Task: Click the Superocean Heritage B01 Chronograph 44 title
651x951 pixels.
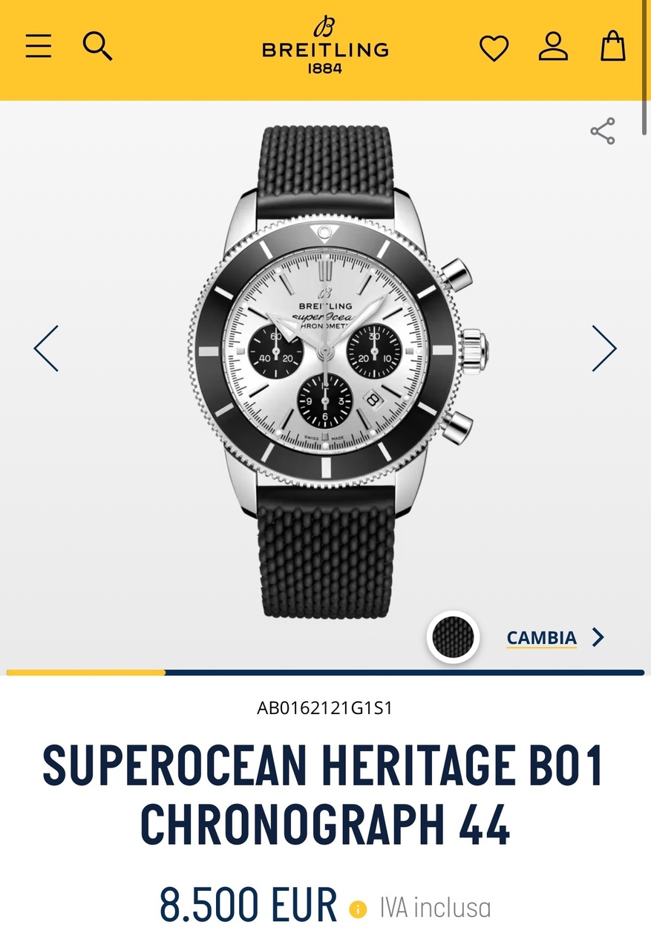Action: [x=325, y=795]
